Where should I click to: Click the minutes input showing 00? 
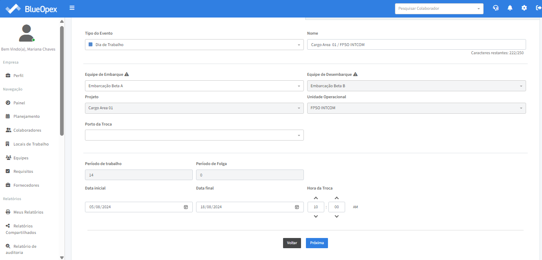pos(337,207)
